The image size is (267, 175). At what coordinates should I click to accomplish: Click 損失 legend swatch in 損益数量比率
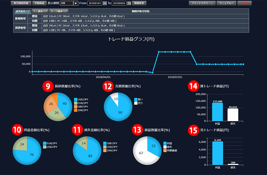[x=165, y=147]
